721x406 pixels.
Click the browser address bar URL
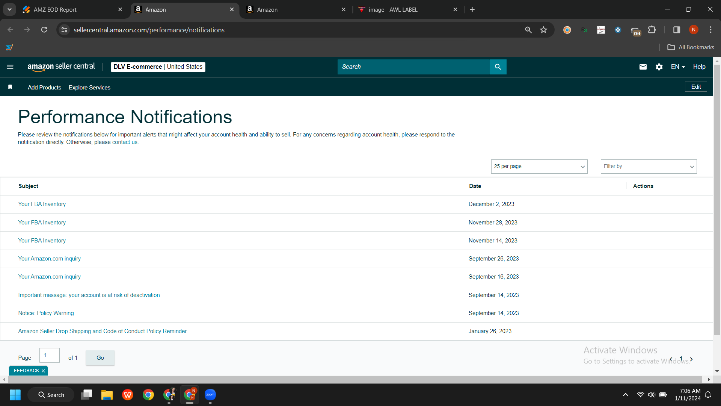point(149,30)
